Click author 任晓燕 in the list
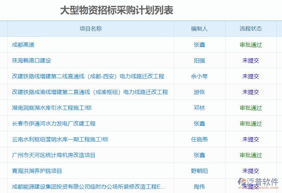The height and width of the screenshot is (193, 282). (x=199, y=139)
